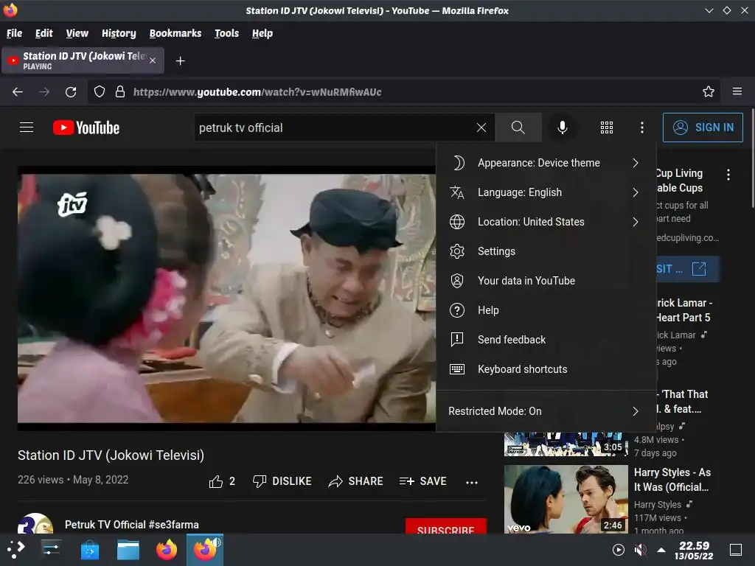Clear the search box text
The image size is (755, 566).
(x=481, y=127)
